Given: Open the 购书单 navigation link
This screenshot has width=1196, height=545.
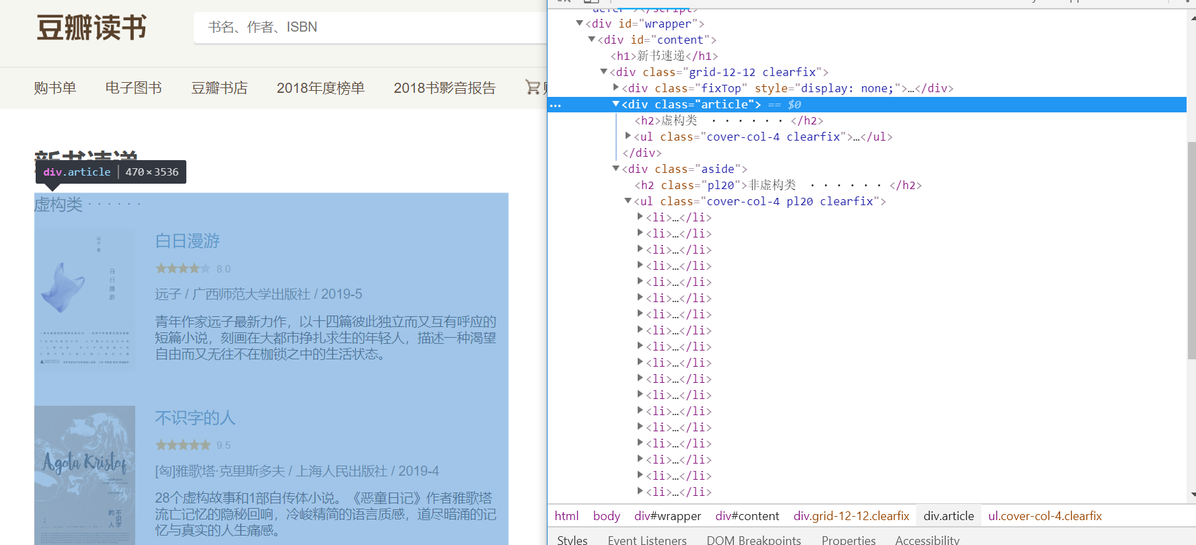Looking at the screenshot, I should click(55, 88).
